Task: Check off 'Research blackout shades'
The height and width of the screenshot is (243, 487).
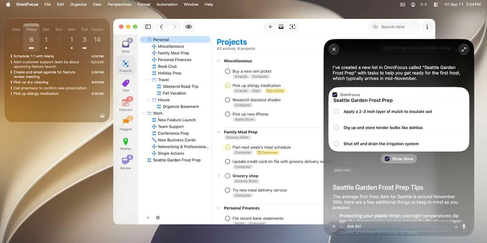Action: 228,100
